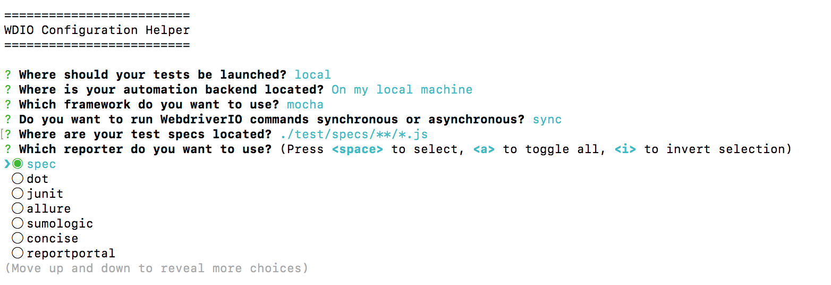
Task: Click the 'local' answer text
Action: pos(312,74)
